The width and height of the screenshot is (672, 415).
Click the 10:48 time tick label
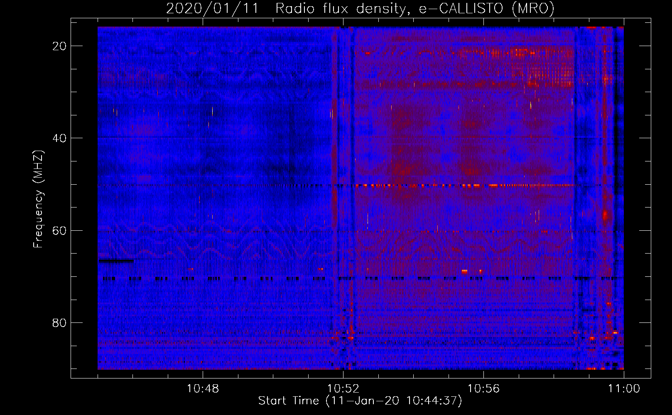click(203, 389)
